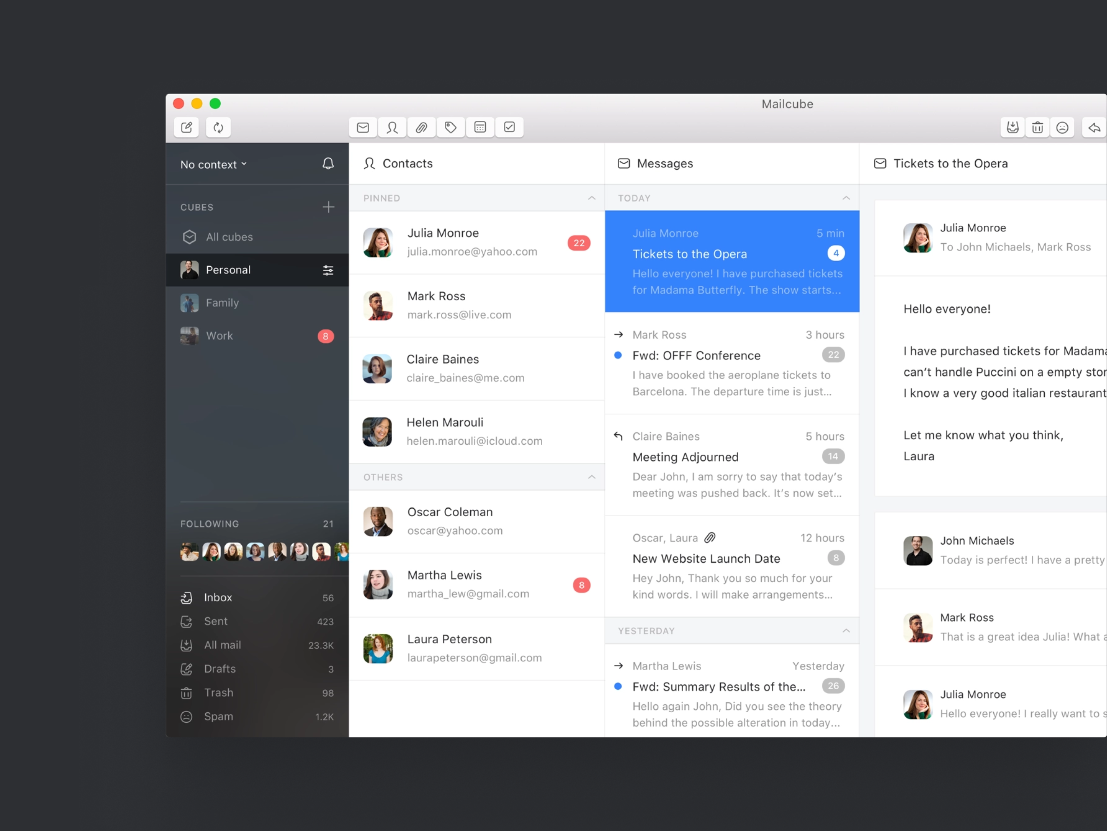Image resolution: width=1107 pixels, height=831 pixels.
Task: Open the Sent folder
Action: [257, 622]
